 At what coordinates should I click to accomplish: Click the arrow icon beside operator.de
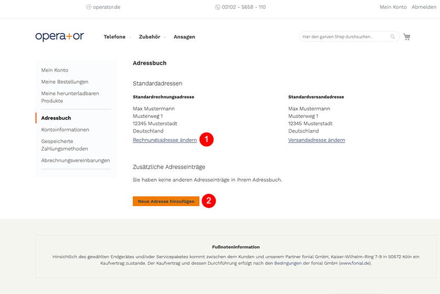click(89, 7)
